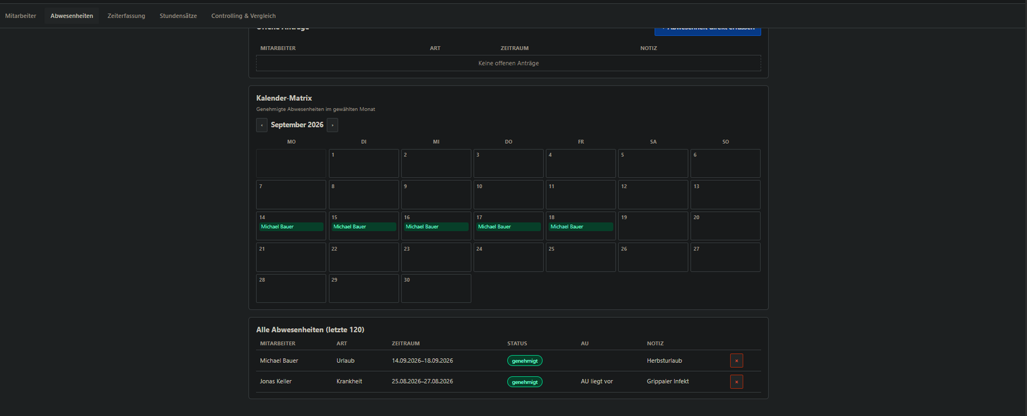
Task: Switch to the Zeiterfassung tab
Action: point(126,16)
